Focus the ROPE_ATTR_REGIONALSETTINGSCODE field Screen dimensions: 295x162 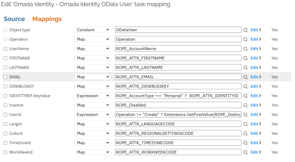[178, 133]
